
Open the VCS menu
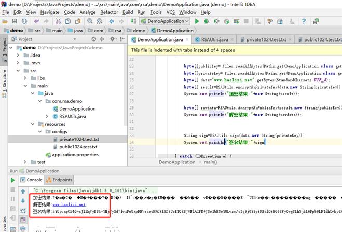click(171, 12)
